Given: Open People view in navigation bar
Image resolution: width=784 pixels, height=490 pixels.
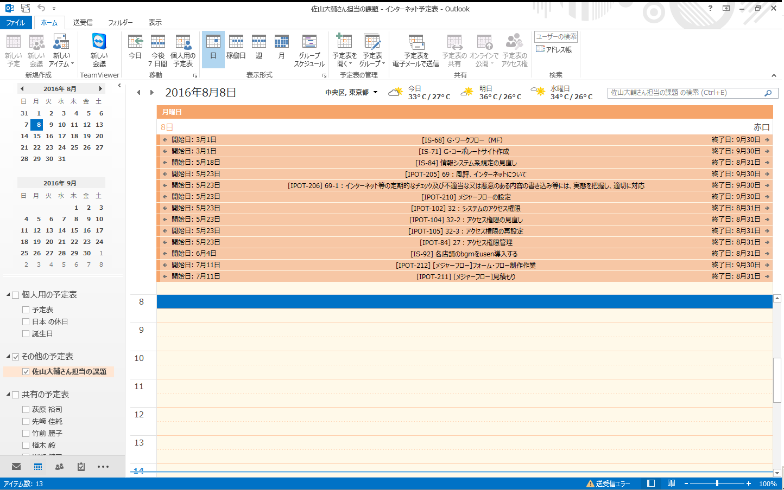Looking at the screenshot, I should [59, 467].
